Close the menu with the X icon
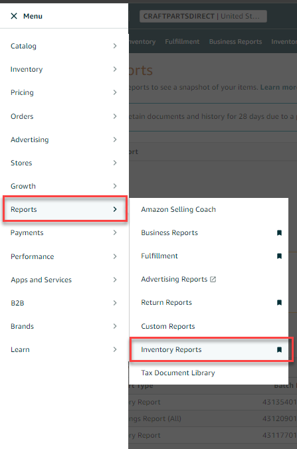This screenshot has width=297, height=449. tap(14, 16)
